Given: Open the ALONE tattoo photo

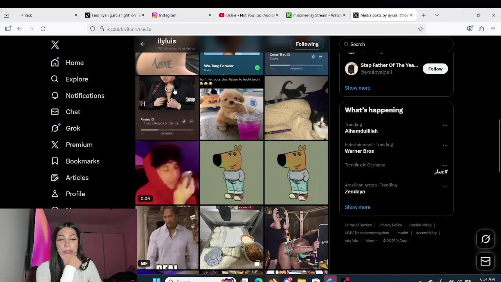Looking at the screenshot, I should point(167,63).
